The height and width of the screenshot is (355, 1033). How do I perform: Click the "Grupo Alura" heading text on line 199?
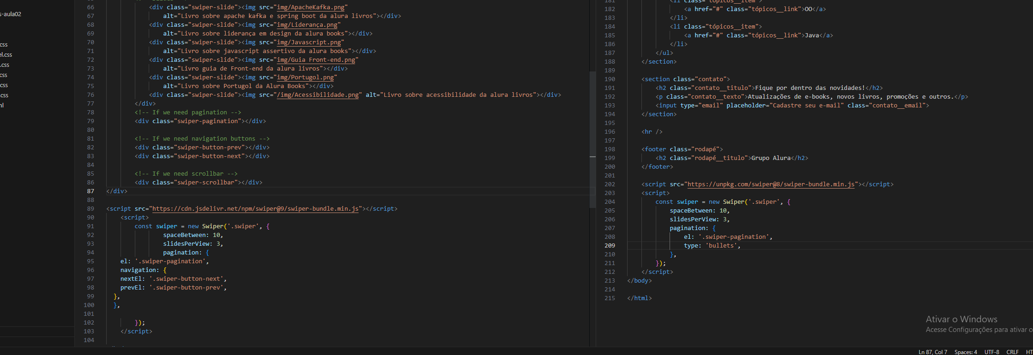771,158
